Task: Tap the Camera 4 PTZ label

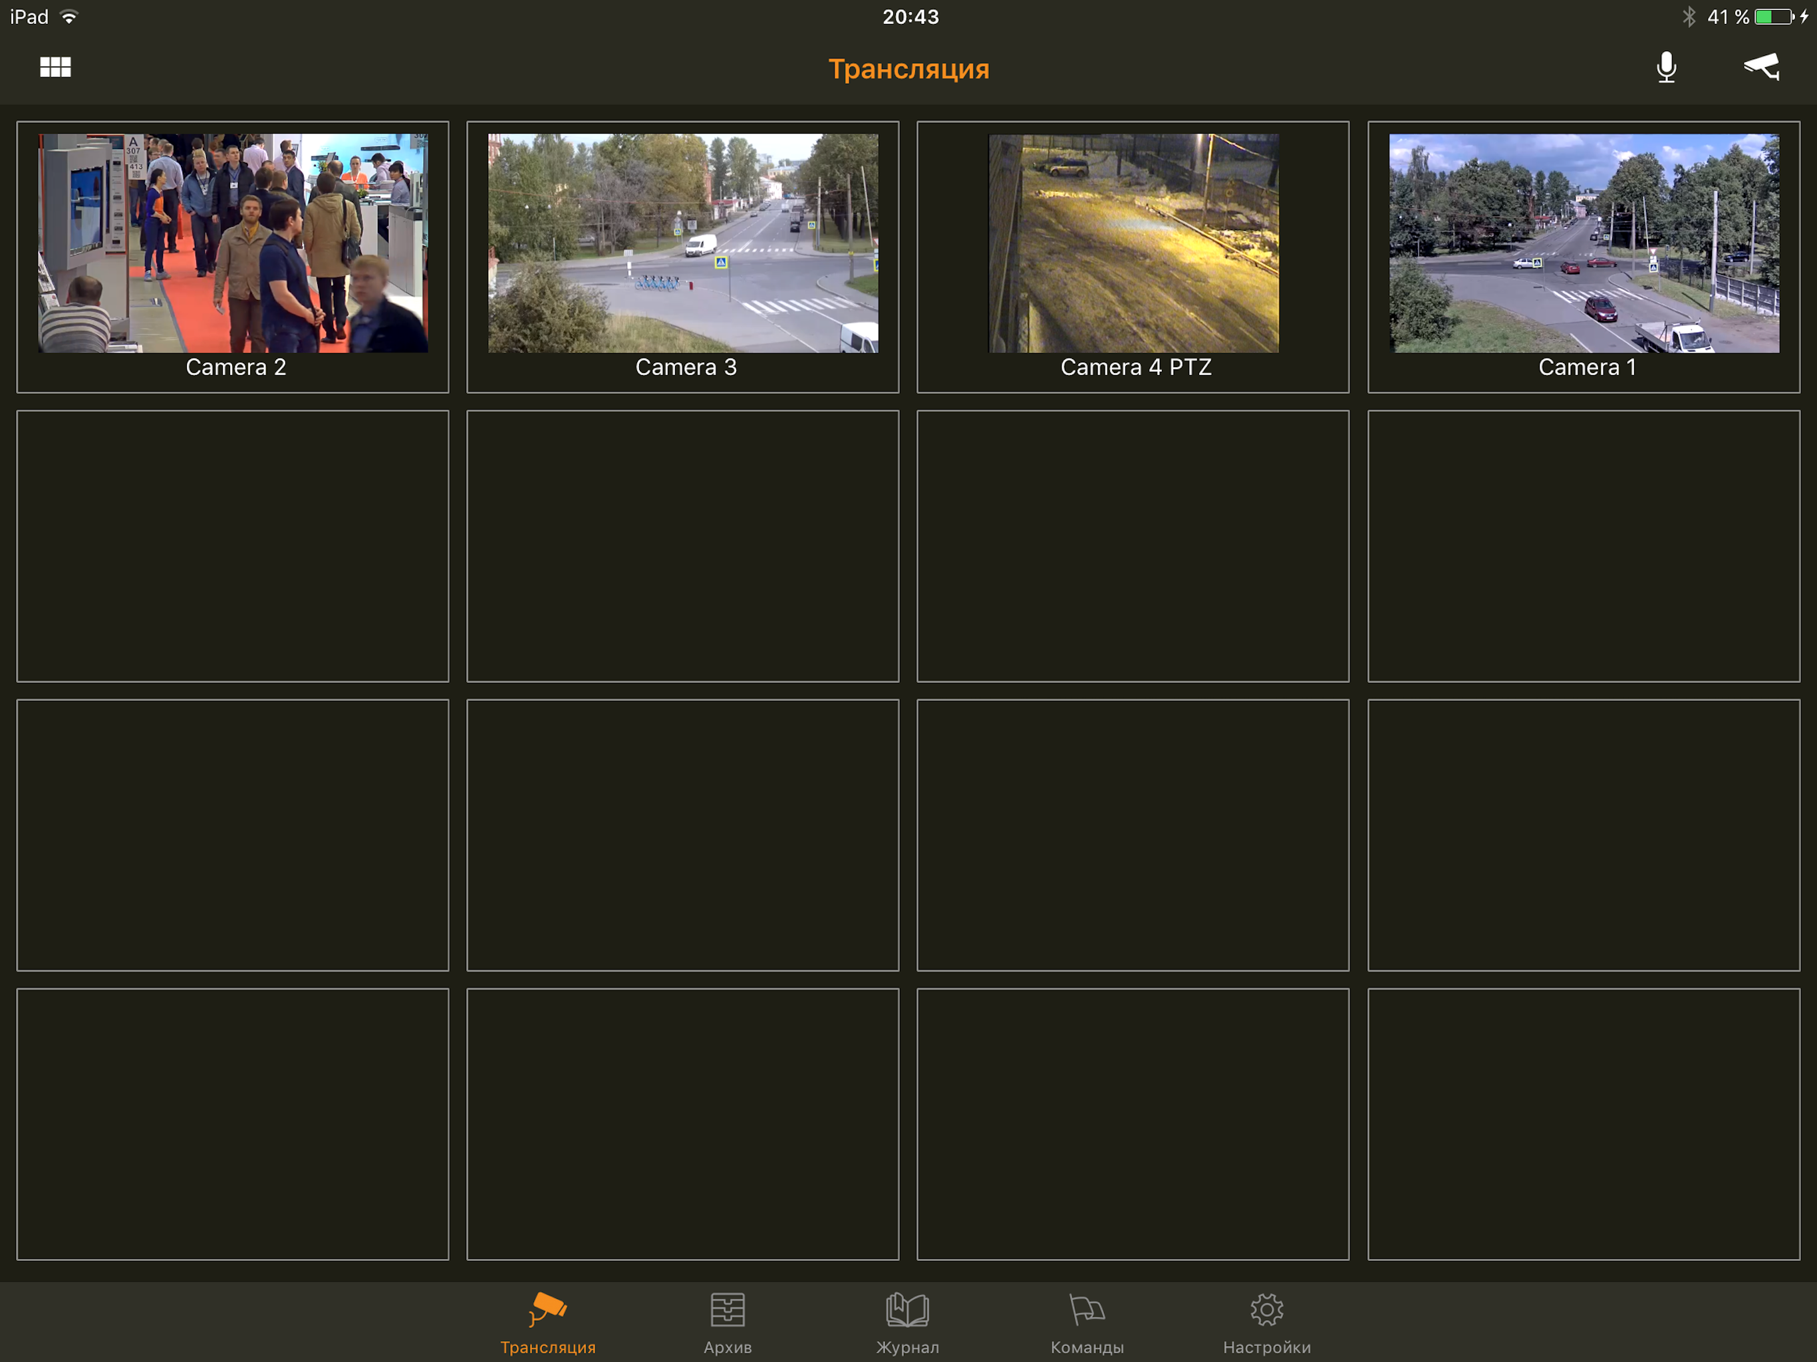Action: tap(1136, 367)
